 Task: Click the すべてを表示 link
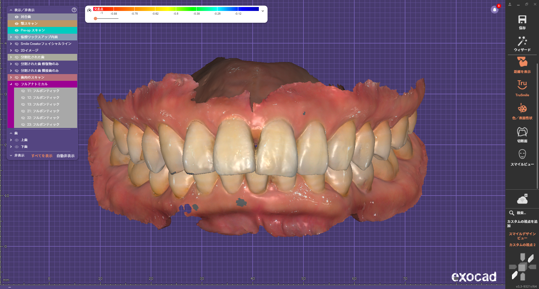42,156
